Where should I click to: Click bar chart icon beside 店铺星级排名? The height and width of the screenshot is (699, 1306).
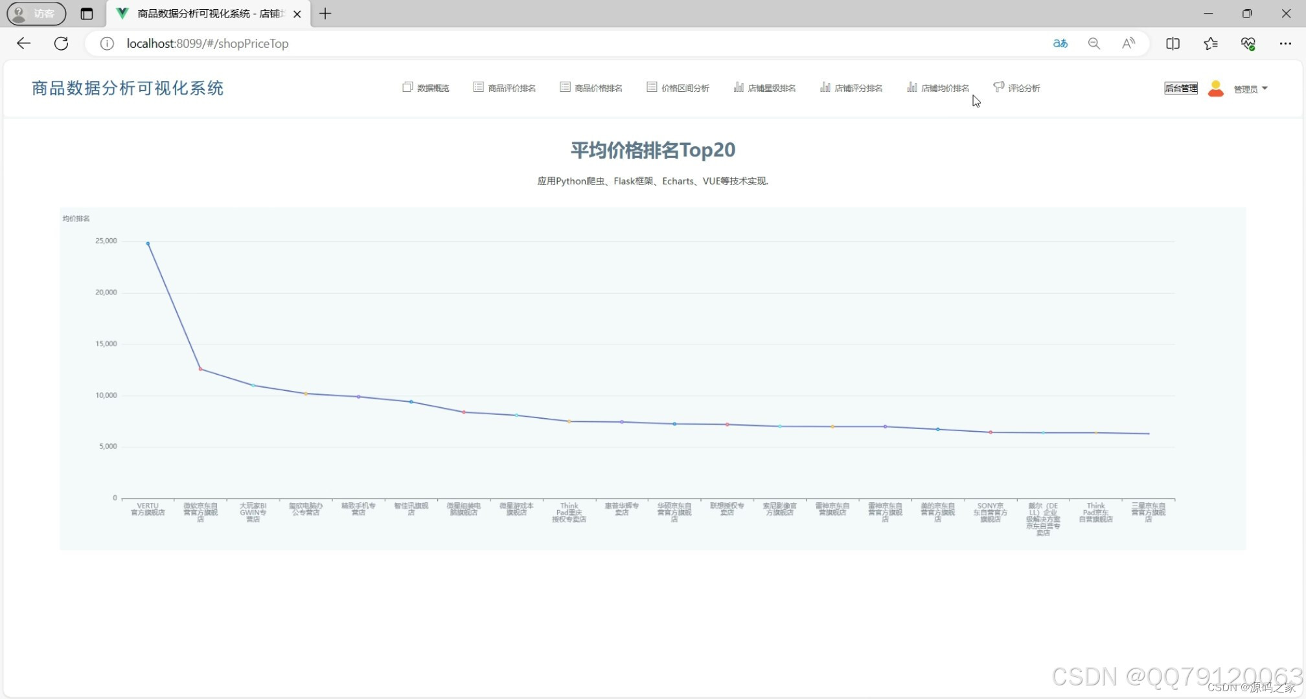coord(738,87)
